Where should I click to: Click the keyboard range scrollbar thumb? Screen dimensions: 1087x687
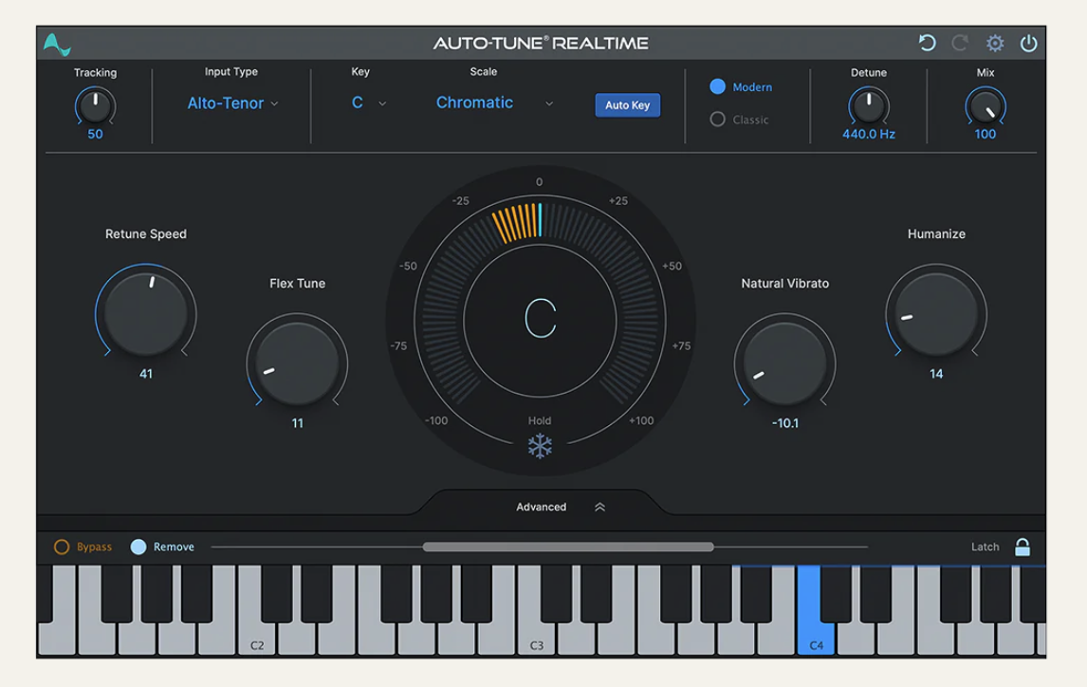click(x=568, y=547)
